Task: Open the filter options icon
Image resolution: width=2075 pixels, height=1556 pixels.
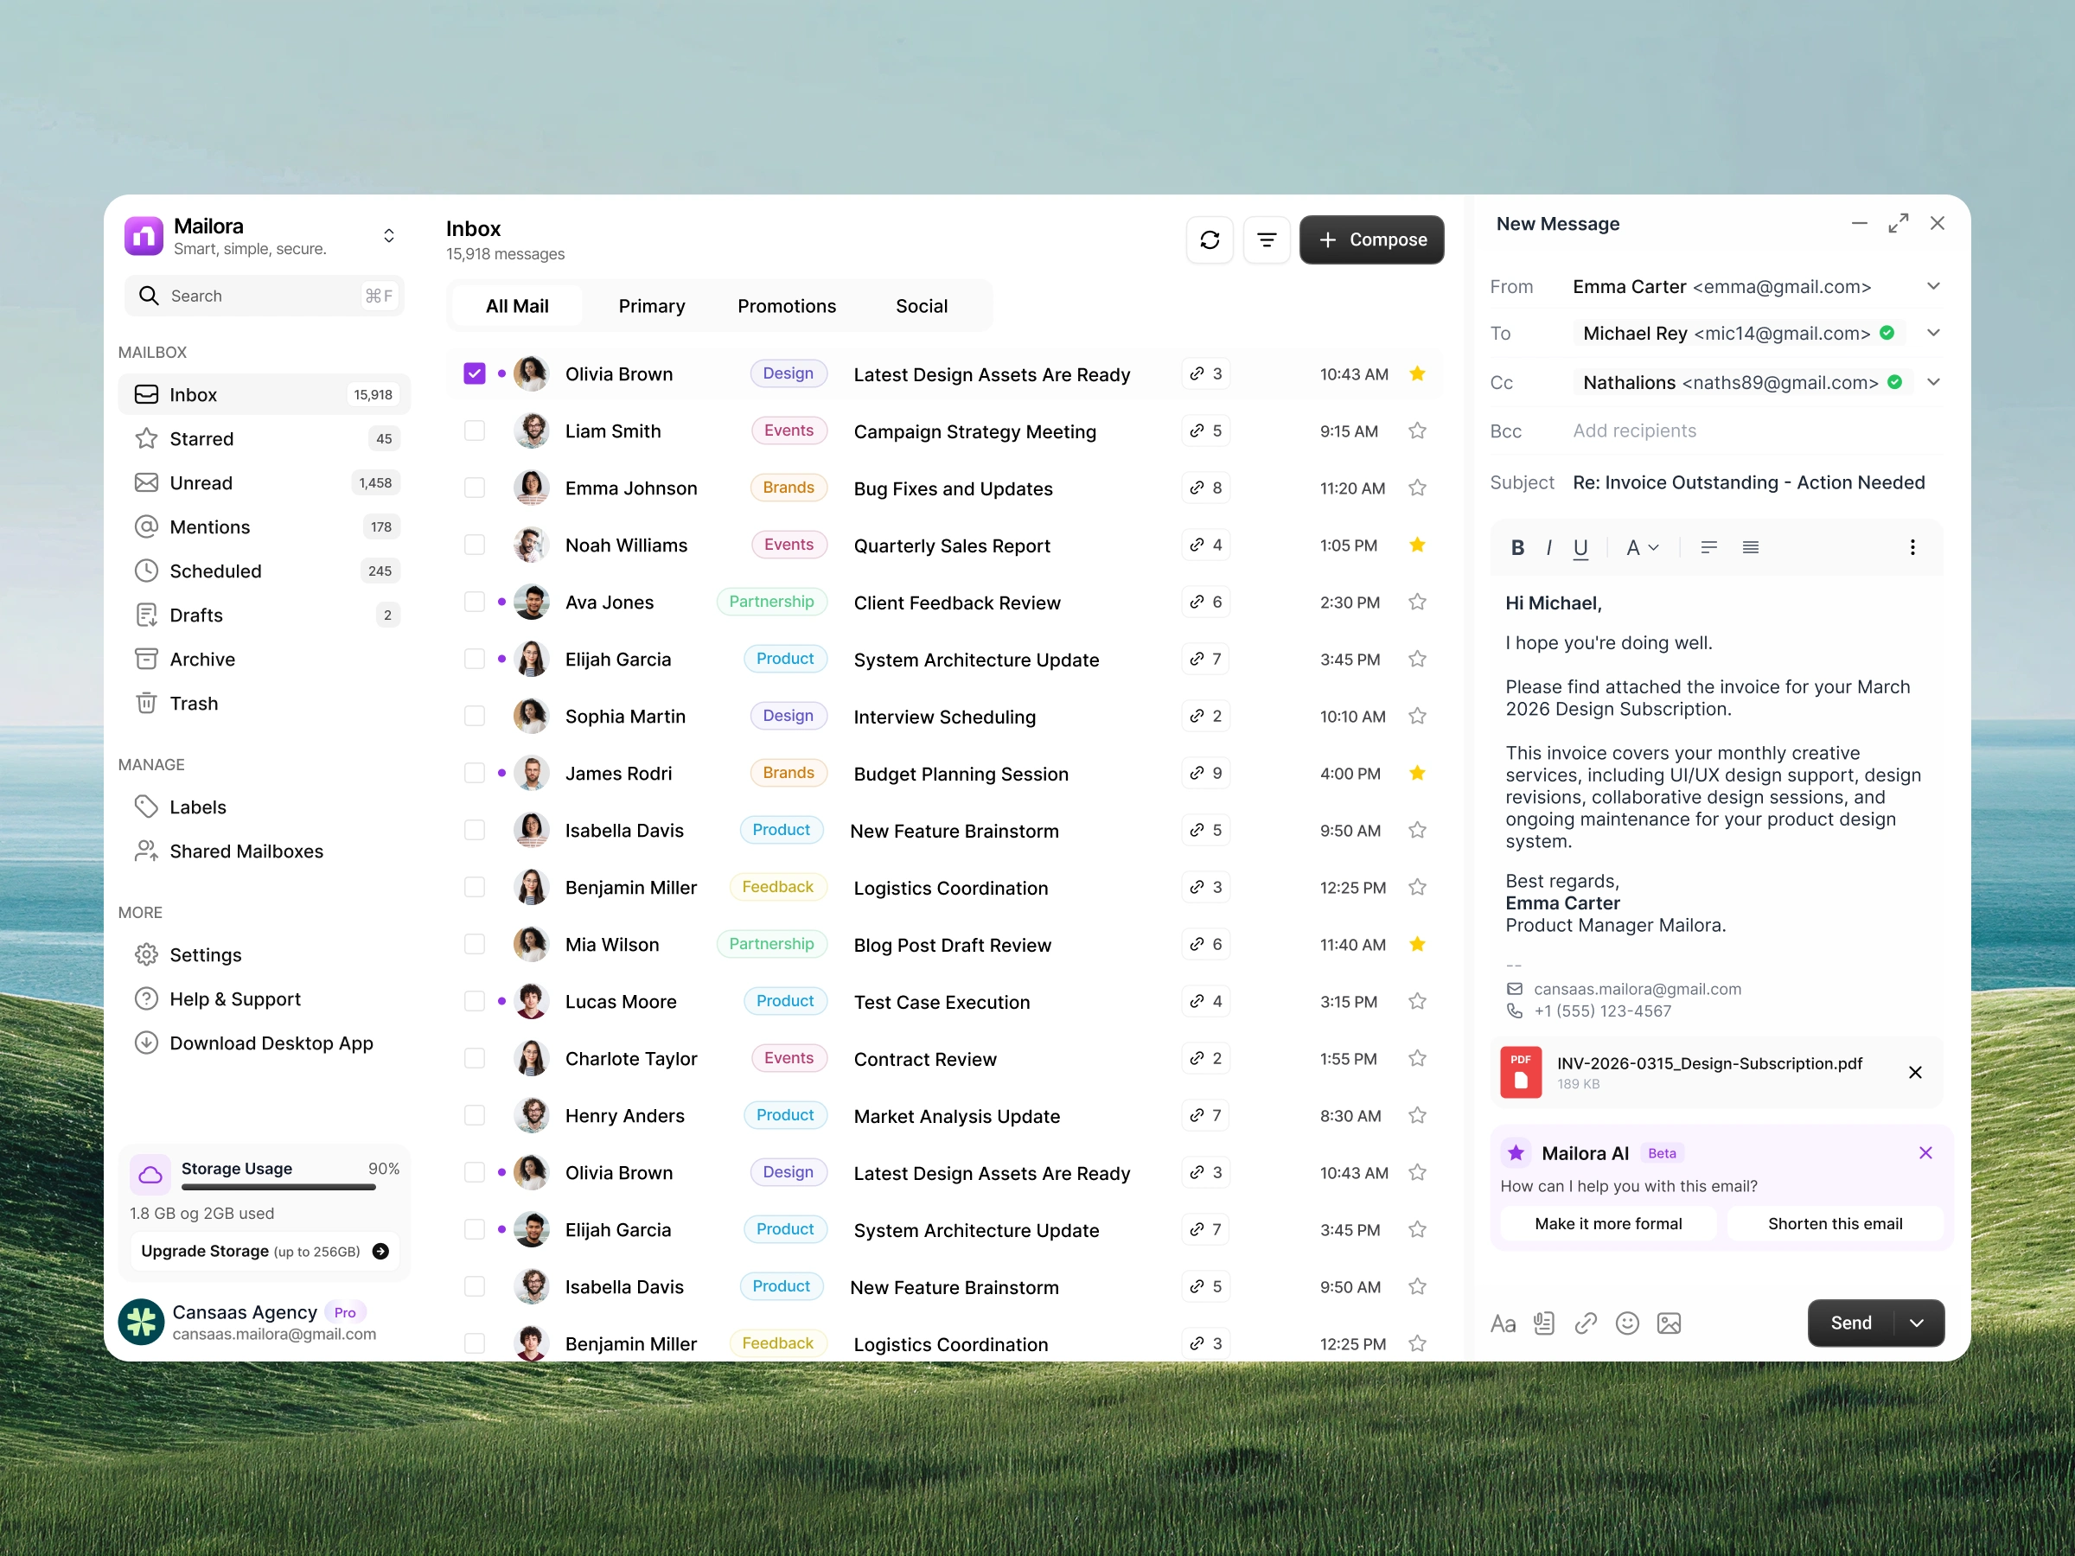Action: tap(1267, 240)
